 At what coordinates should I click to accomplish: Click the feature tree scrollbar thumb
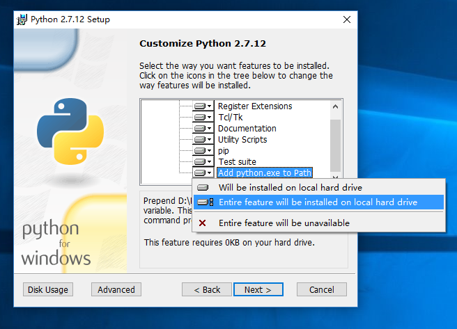[x=336, y=145]
